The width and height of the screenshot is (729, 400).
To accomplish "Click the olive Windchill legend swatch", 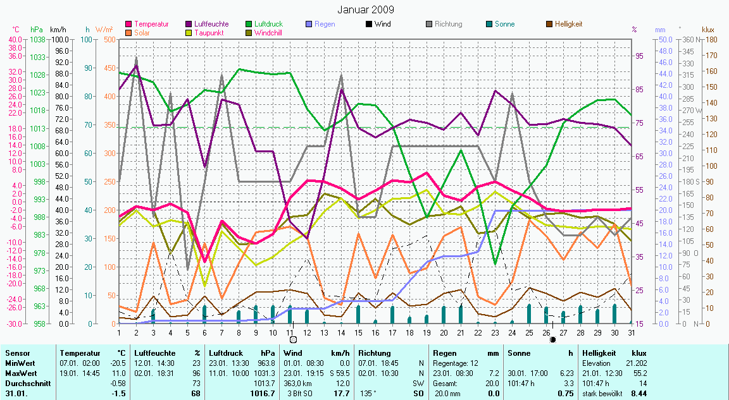I will (x=249, y=32).
